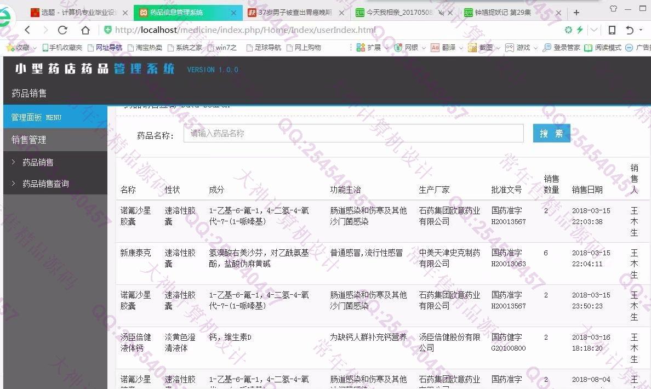This screenshot has height=389, width=651.
Task: Click the 药品名称 search input field
Action: coord(353,133)
